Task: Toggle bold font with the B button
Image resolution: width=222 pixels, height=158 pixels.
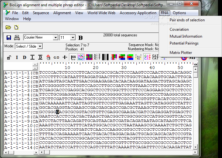Action: 80,38
